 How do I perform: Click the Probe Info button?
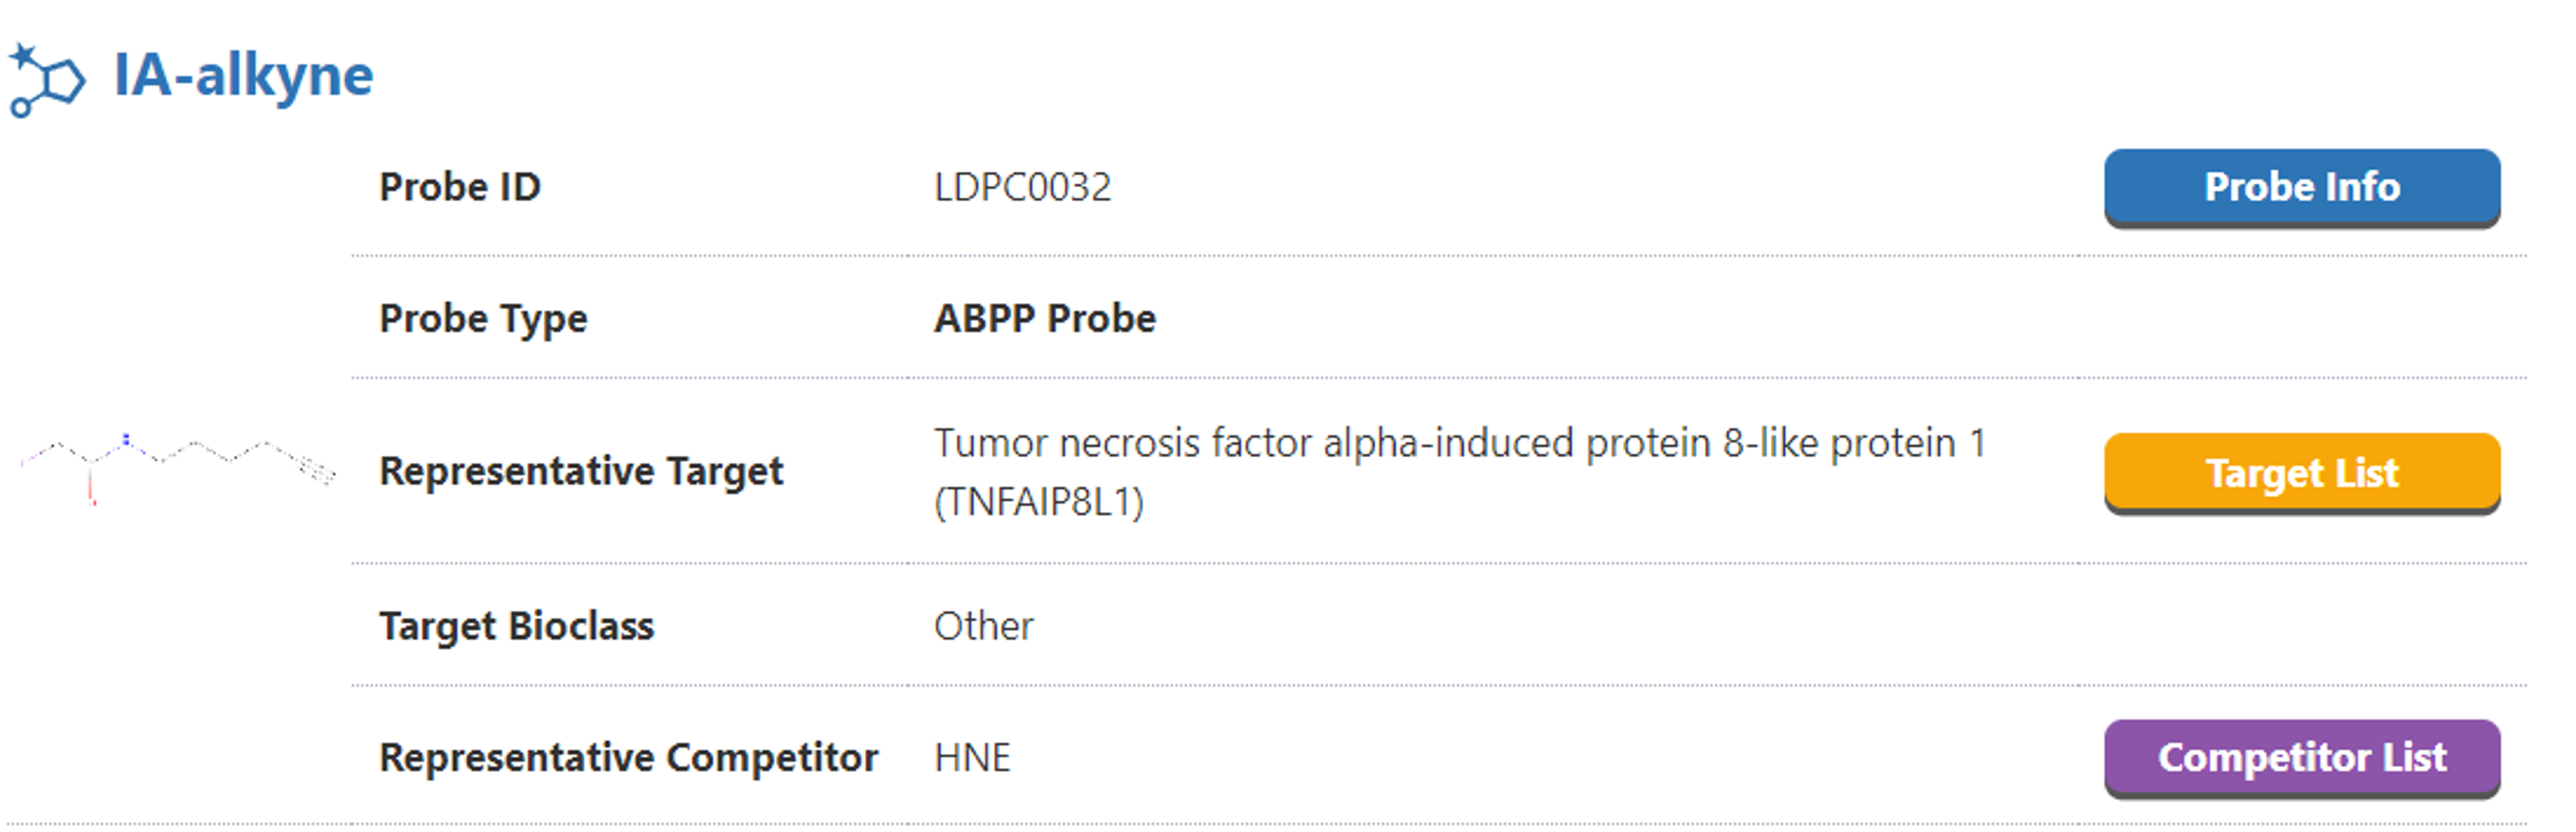pyautogui.click(x=2301, y=187)
